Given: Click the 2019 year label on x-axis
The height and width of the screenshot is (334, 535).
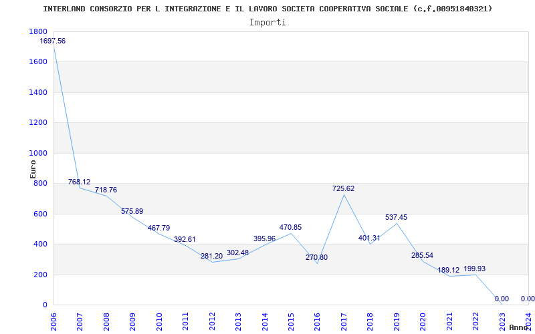Looking at the screenshot, I should point(397,321).
